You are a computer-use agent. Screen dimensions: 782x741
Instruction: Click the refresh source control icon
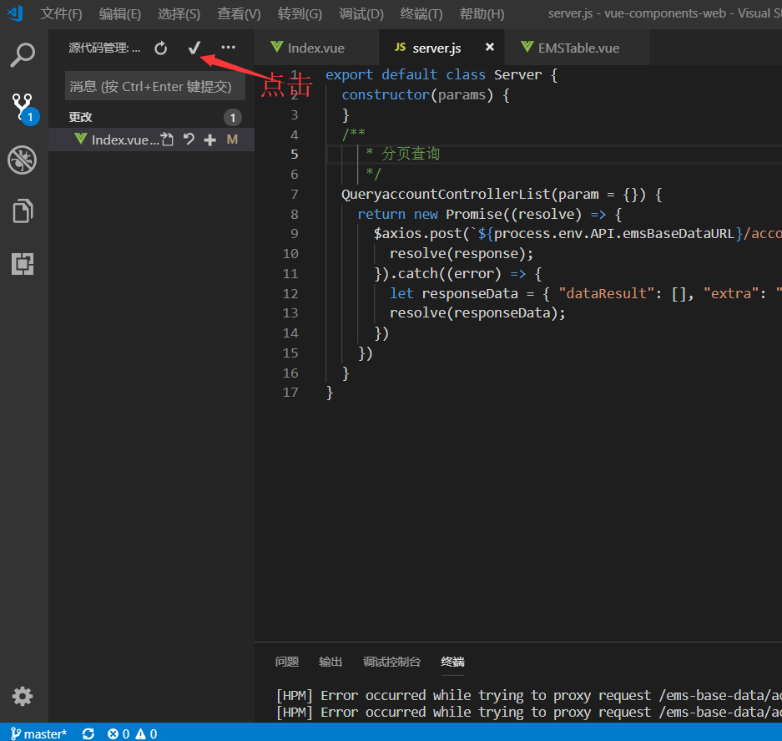pos(160,48)
